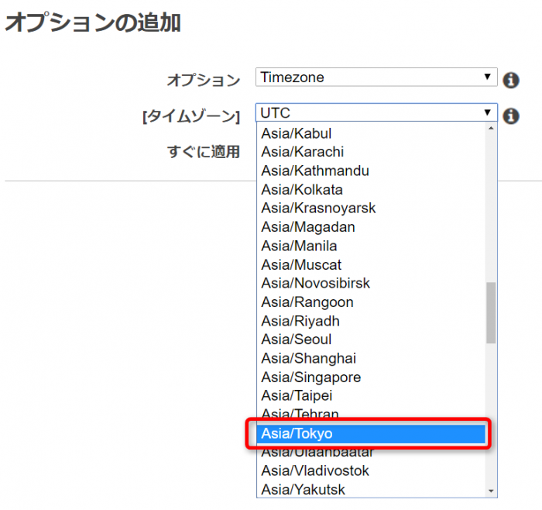
Task: Select Asia/Kathmandu in the list
Action: pos(371,171)
